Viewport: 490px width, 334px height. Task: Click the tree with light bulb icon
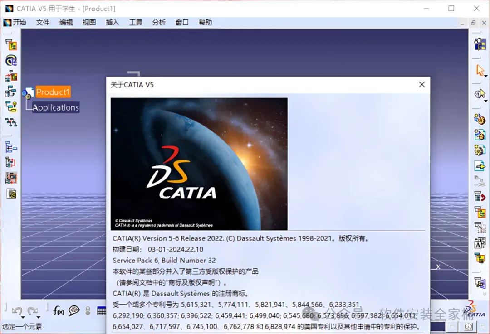11,106
